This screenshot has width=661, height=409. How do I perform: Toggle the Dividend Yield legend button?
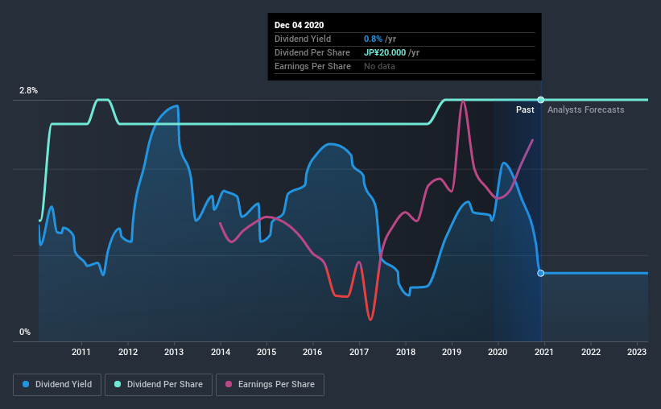coord(57,385)
